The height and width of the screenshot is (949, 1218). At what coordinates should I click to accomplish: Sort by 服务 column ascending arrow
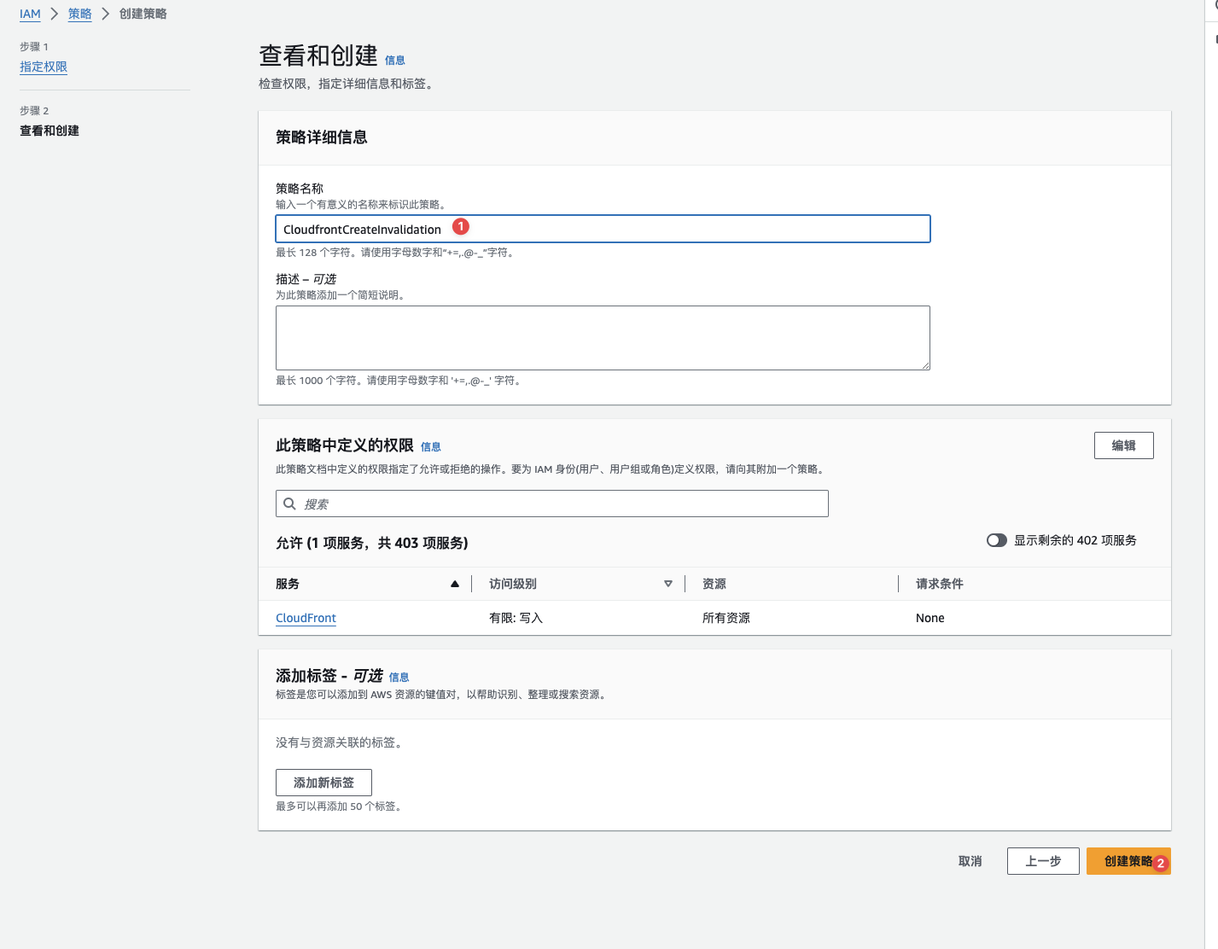[x=455, y=584]
